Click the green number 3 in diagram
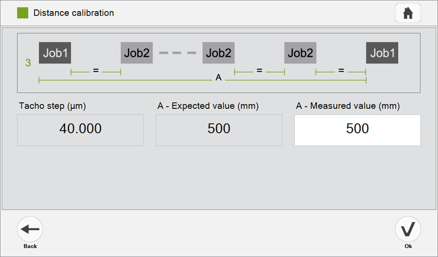438x257 pixels. (28, 63)
